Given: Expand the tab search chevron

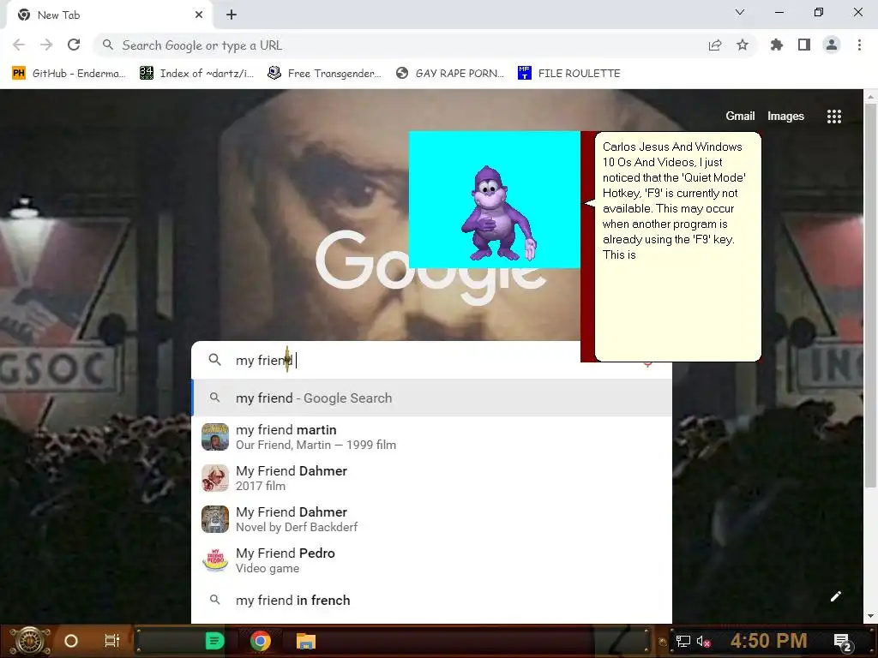Looking at the screenshot, I should pyautogui.click(x=740, y=12).
